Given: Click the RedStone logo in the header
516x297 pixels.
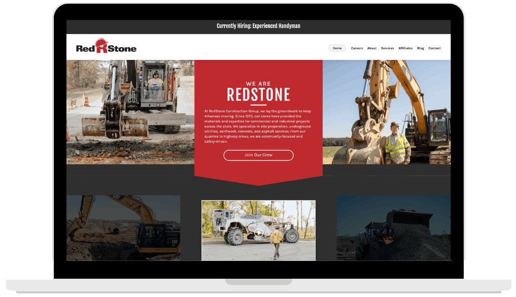Looking at the screenshot, I should (106, 46).
